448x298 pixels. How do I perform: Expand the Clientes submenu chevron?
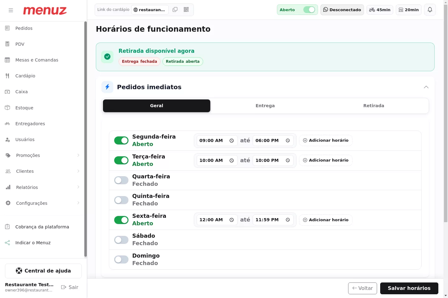click(x=78, y=171)
